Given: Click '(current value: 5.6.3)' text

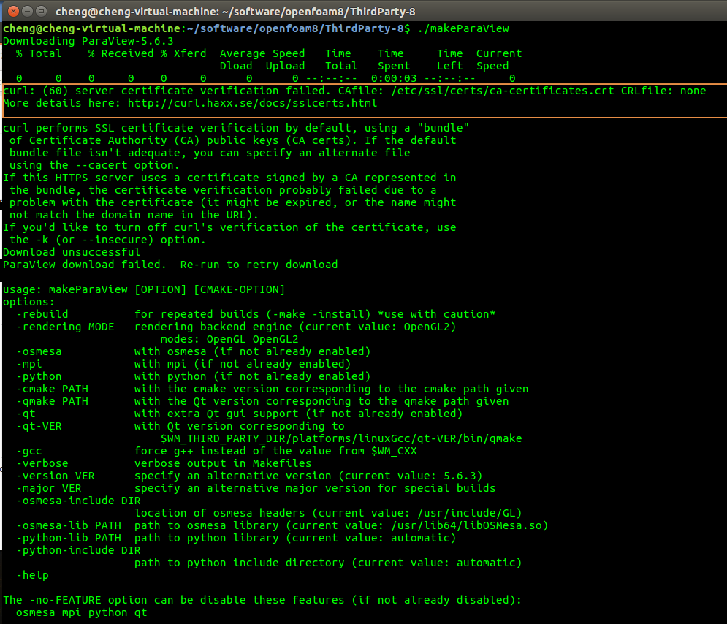Looking at the screenshot, I should [411, 476].
